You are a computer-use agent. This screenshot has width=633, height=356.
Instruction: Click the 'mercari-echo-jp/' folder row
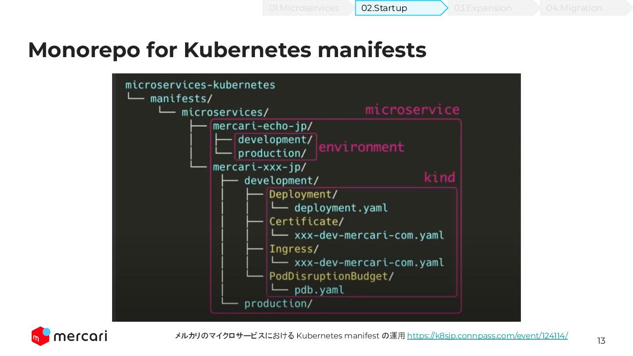[262, 126]
